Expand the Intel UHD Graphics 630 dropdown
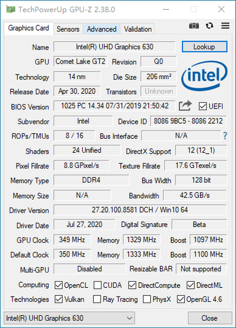 point(69,318)
